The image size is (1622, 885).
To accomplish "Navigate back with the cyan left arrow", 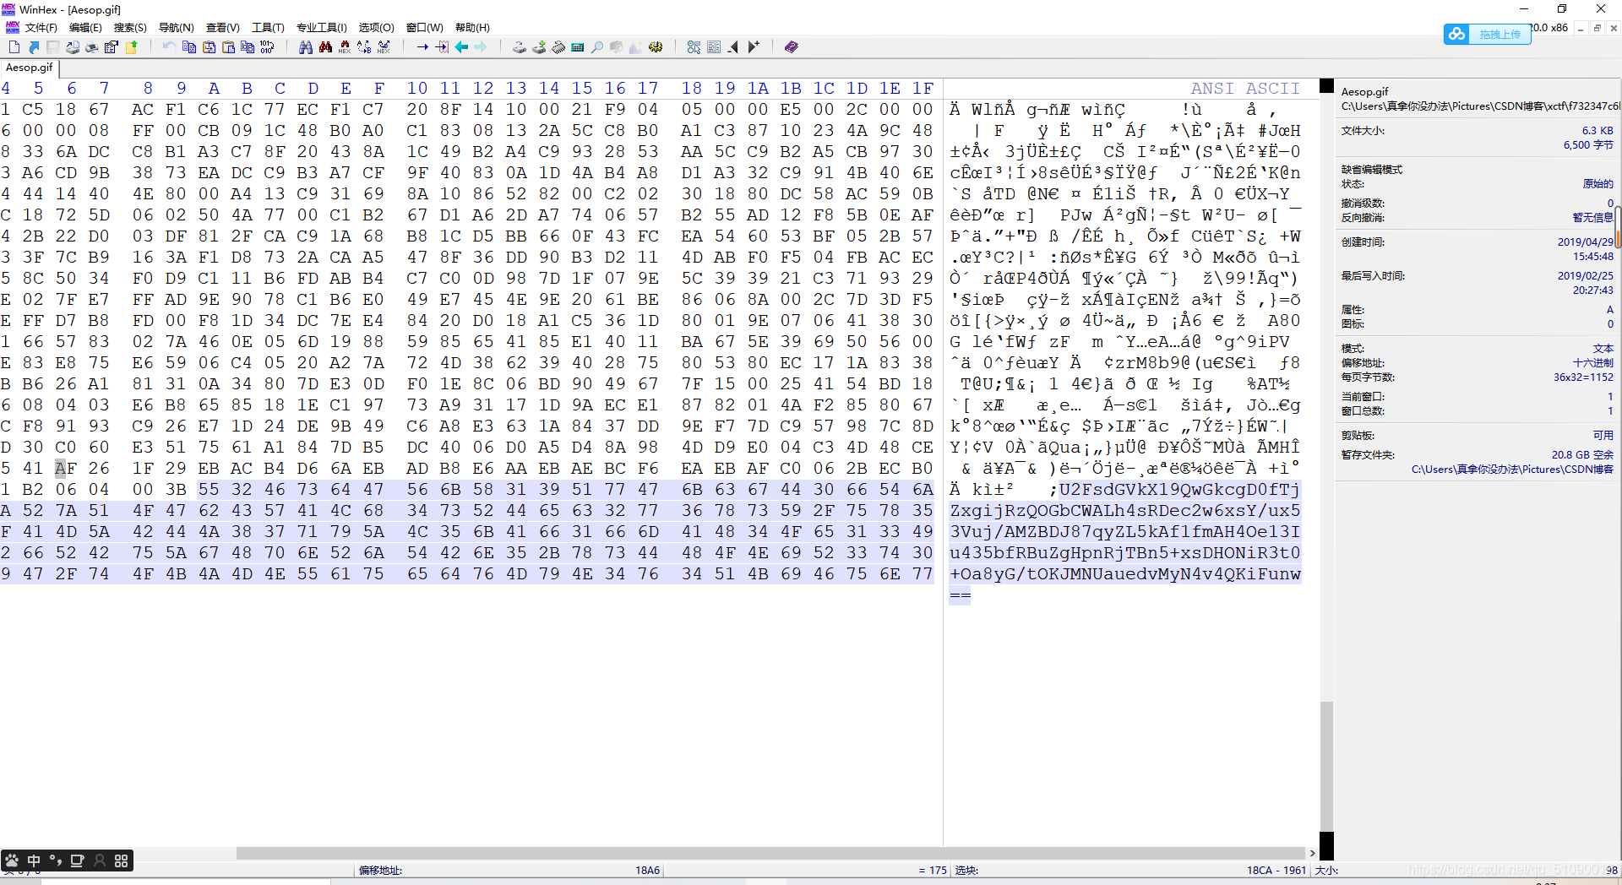I will click(x=461, y=47).
